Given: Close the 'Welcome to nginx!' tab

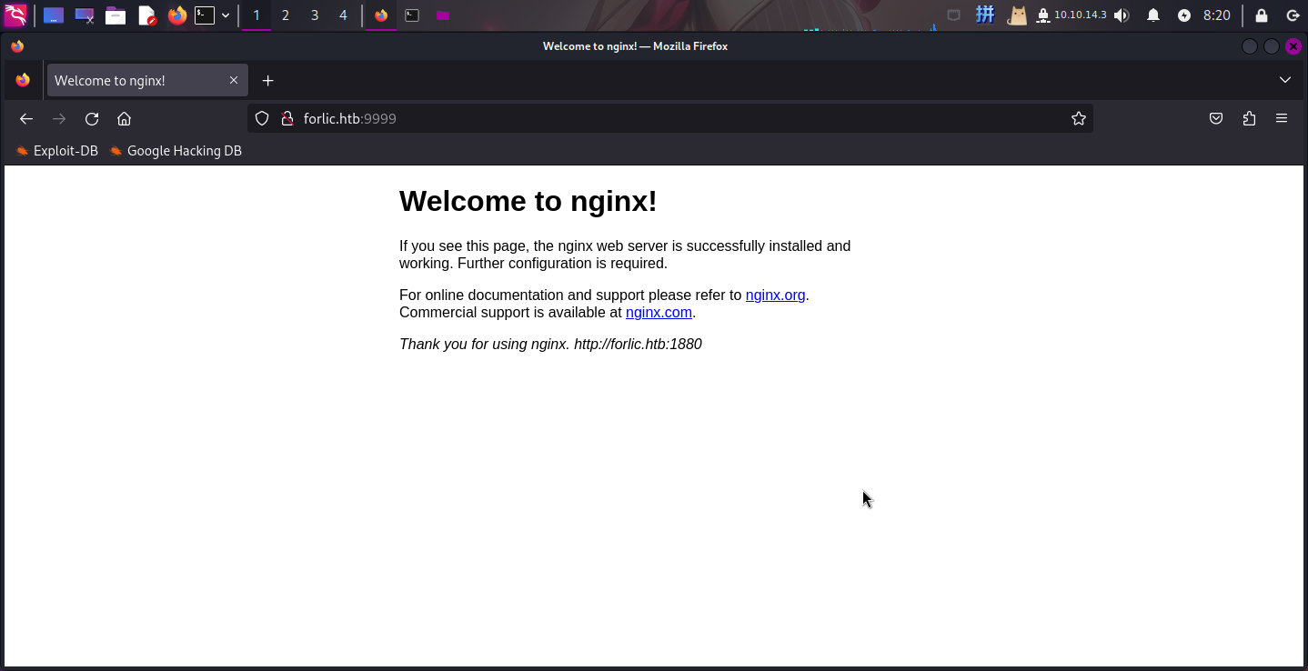Looking at the screenshot, I should (234, 81).
